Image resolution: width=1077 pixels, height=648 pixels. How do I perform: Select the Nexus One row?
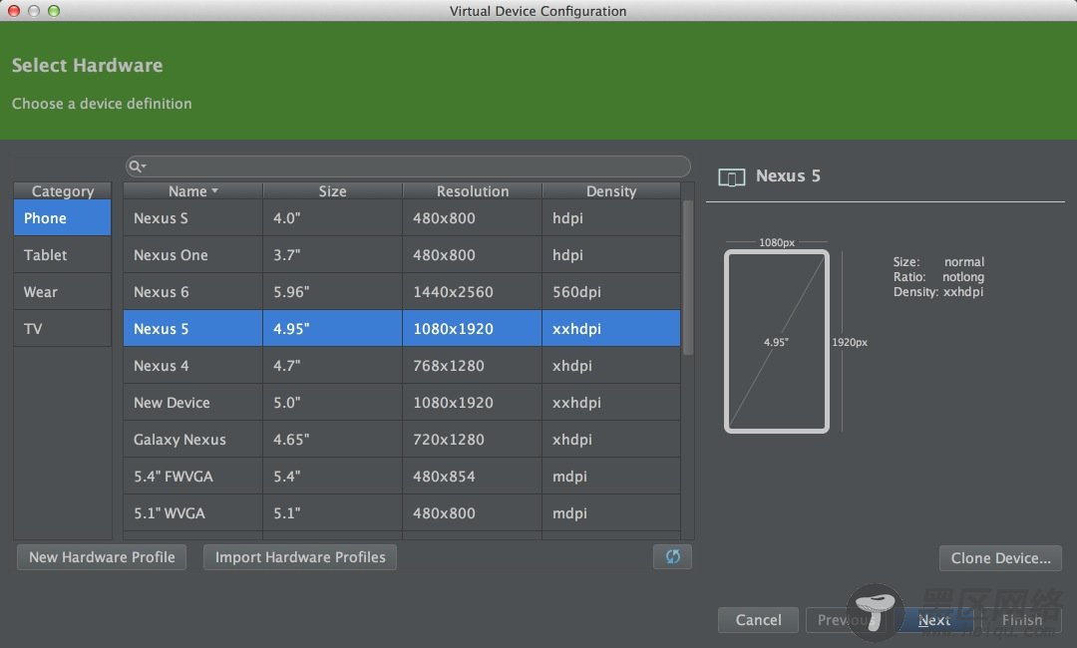(402, 255)
